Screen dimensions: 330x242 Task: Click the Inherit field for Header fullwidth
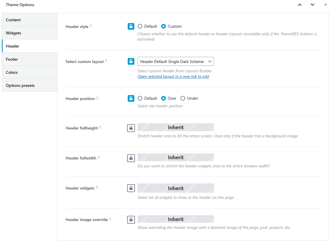tap(176, 157)
